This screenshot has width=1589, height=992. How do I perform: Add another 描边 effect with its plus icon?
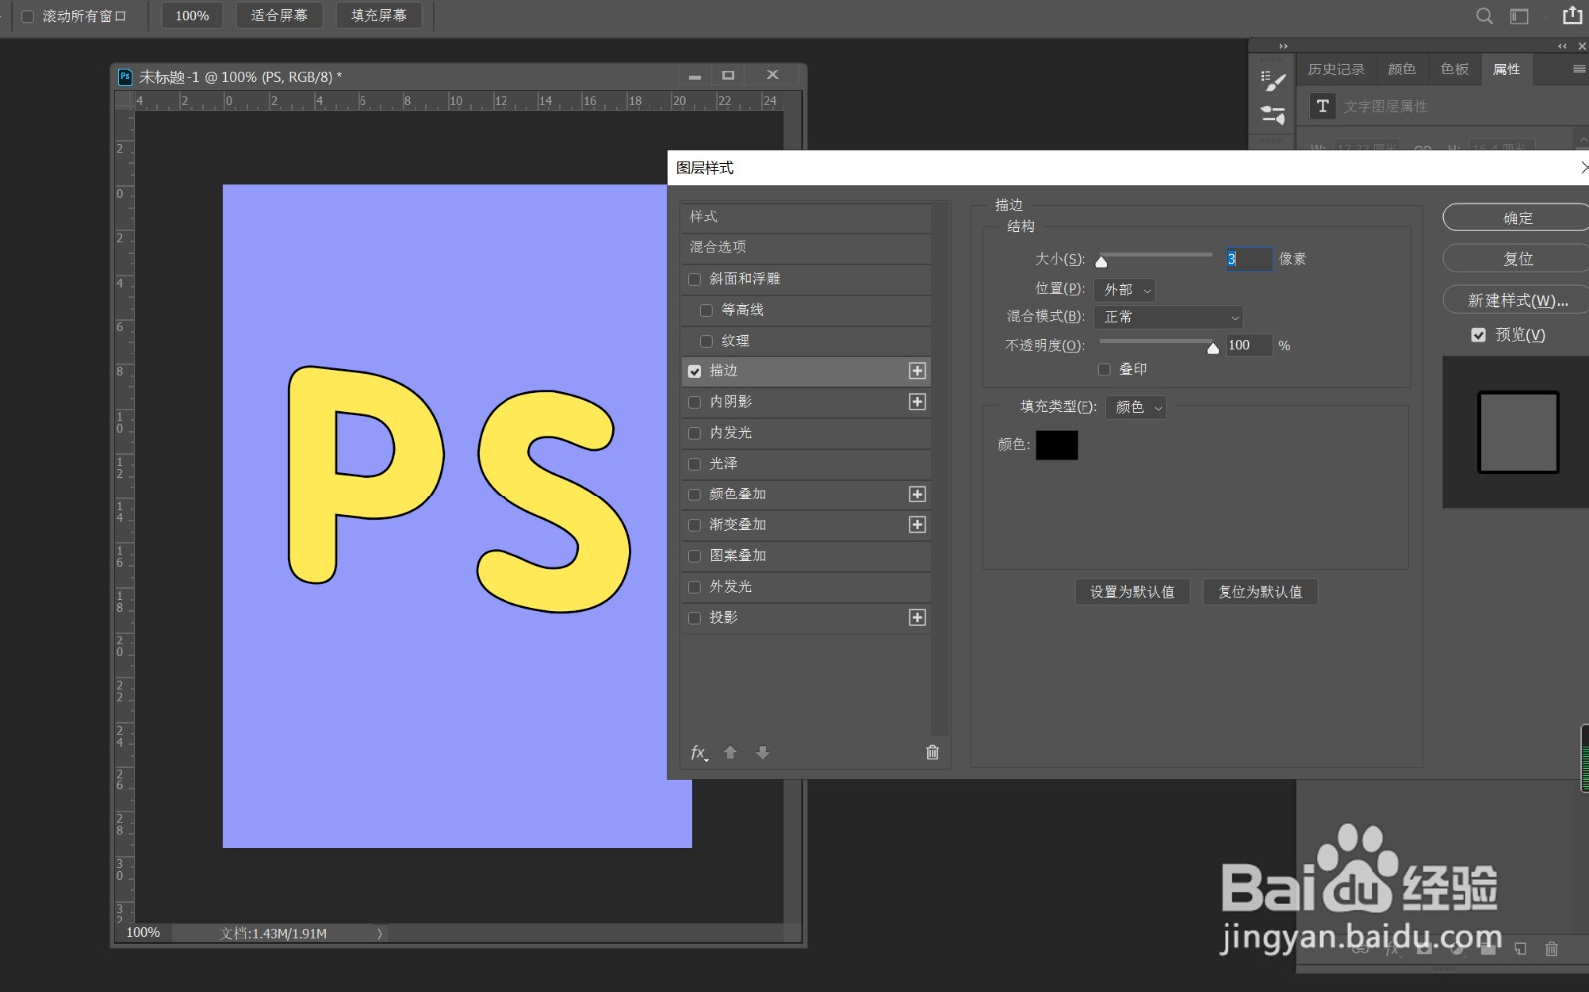pyautogui.click(x=917, y=371)
